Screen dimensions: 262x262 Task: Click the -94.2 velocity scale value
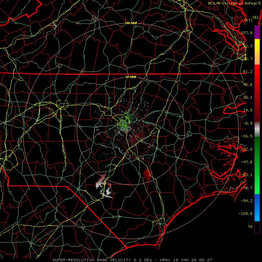click(247, 201)
